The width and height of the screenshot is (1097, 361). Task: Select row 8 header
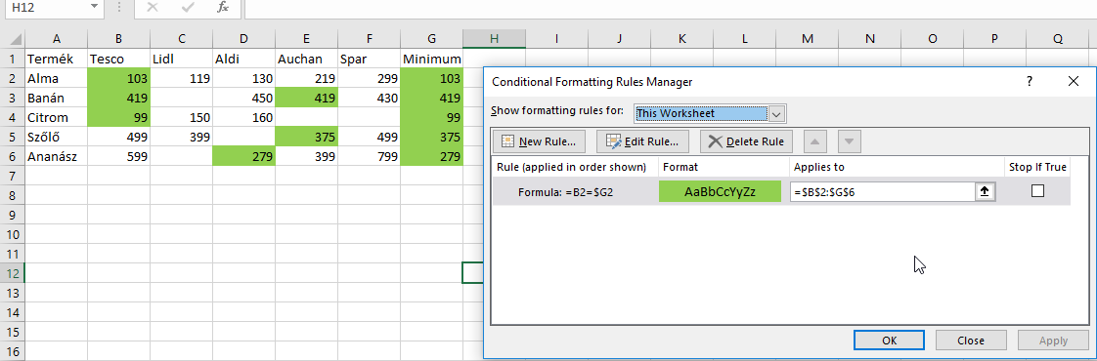point(13,195)
